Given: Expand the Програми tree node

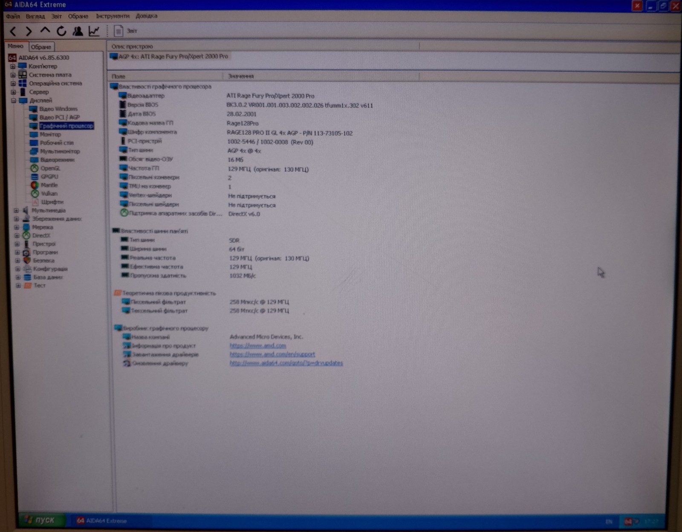Looking at the screenshot, I should click(17, 252).
